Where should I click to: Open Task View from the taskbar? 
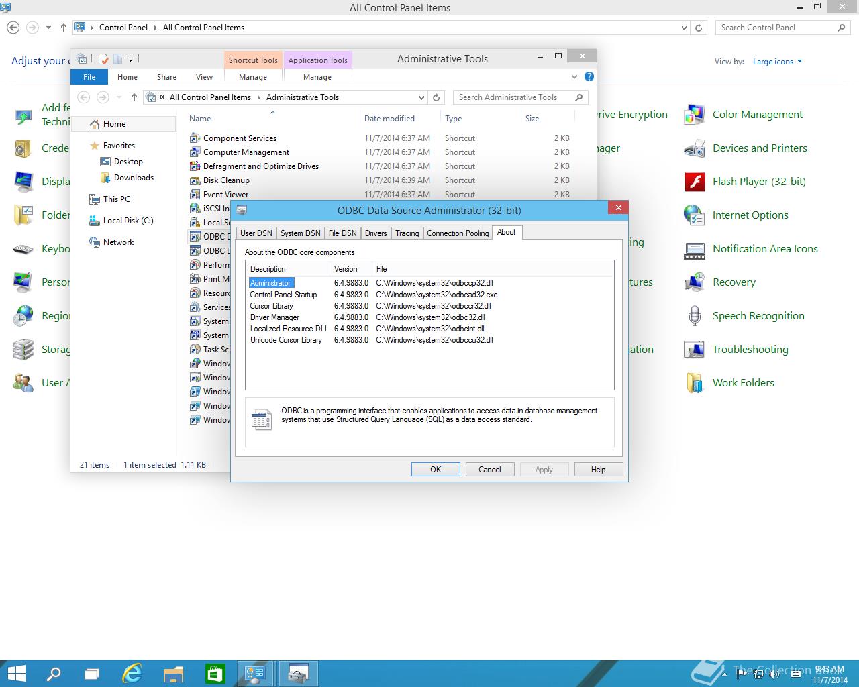[x=92, y=674]
